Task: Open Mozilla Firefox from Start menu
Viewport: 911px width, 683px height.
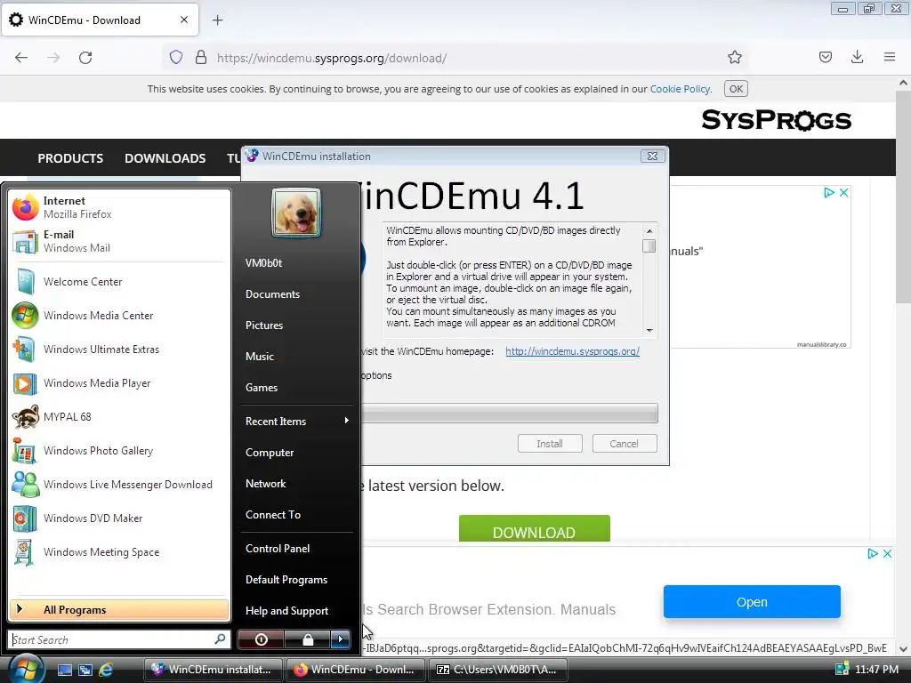Action: click(119, 207)
